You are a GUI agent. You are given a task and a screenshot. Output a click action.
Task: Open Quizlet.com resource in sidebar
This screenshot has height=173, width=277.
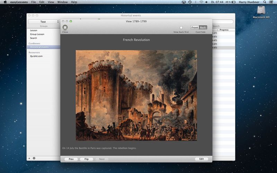36,56
